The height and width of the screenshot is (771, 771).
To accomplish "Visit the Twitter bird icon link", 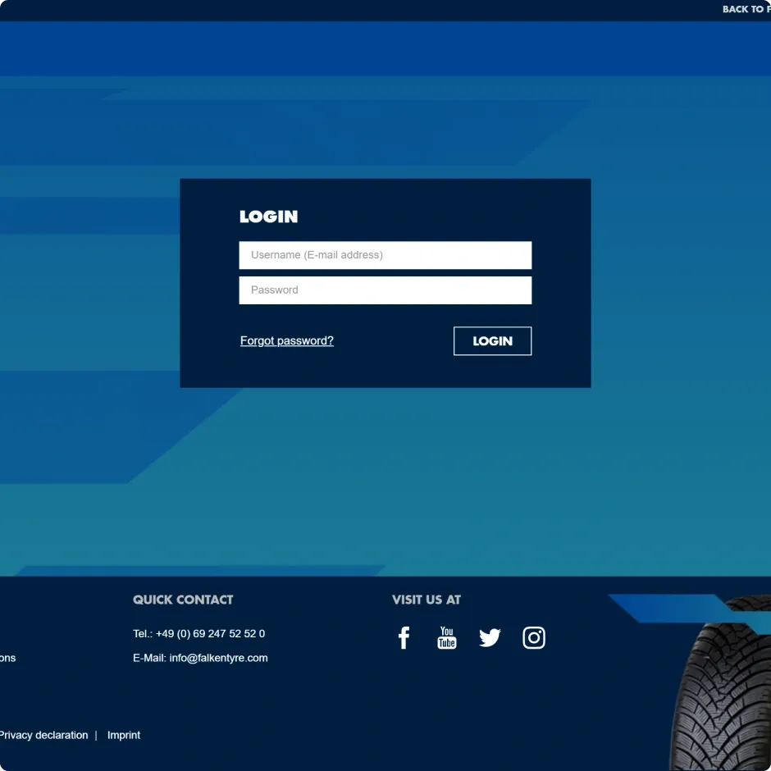I will (x=490, y=637).
